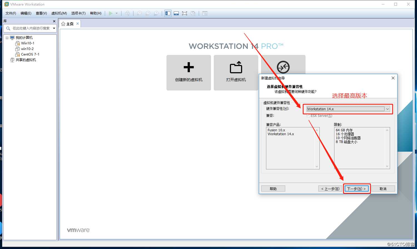Screen dimensions: 417x249
Task: Select the win10-2 virtual machine
Action: pos(27,49)
